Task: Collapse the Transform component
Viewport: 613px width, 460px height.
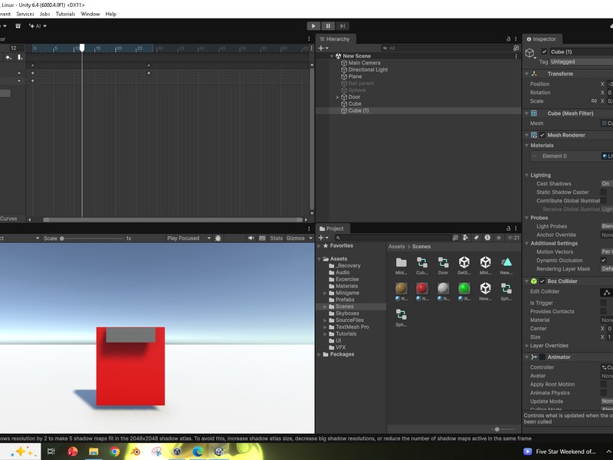Action: coord(526,74)
